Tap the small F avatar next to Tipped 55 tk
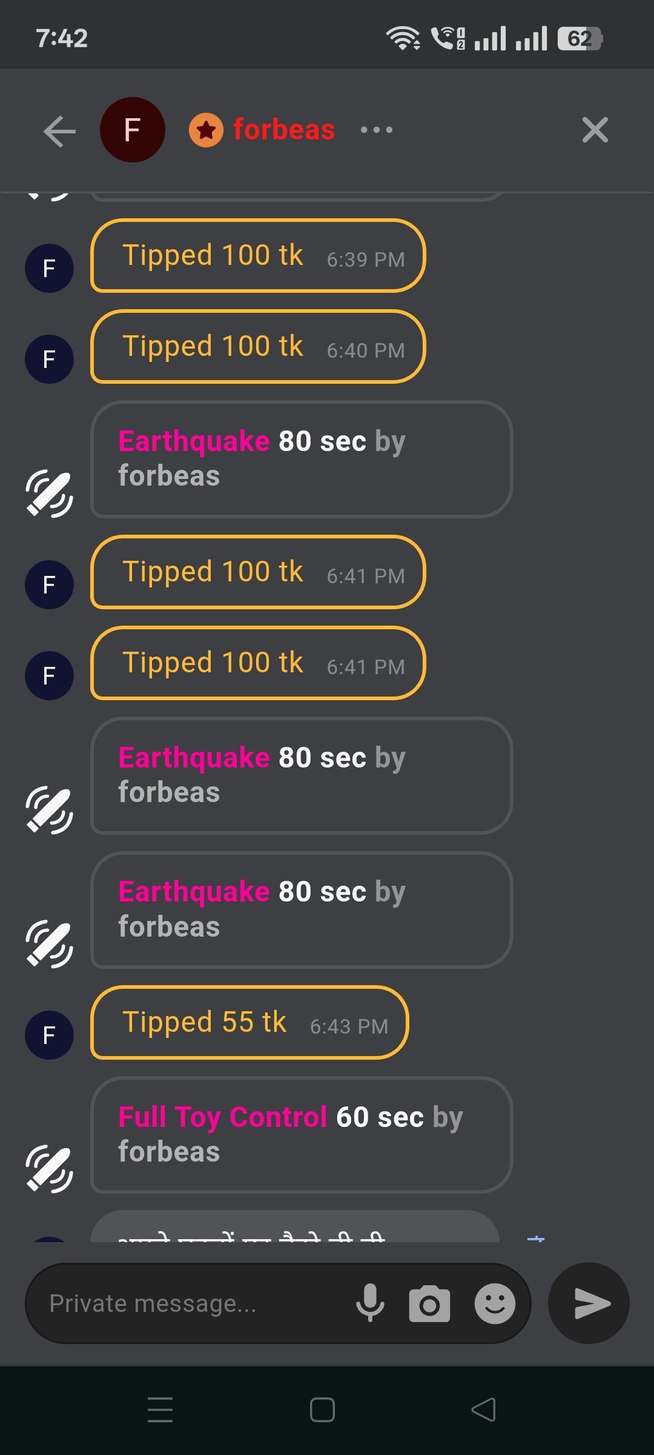This screenshot has height=1455, width=654. [x=49, y=1035]
